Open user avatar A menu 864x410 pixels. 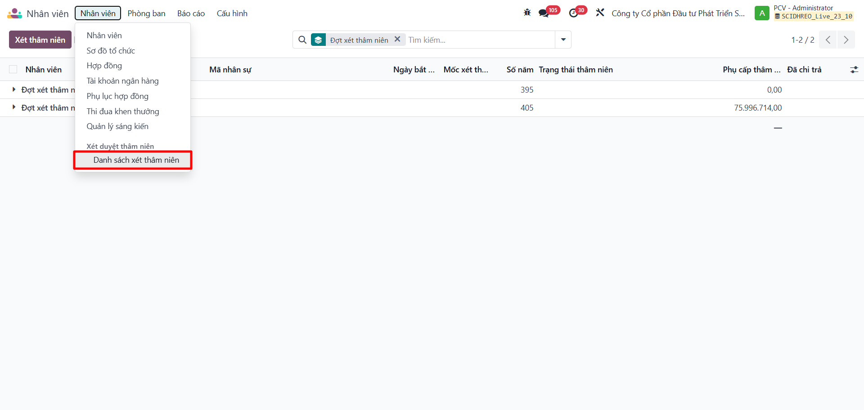[762, 13]
